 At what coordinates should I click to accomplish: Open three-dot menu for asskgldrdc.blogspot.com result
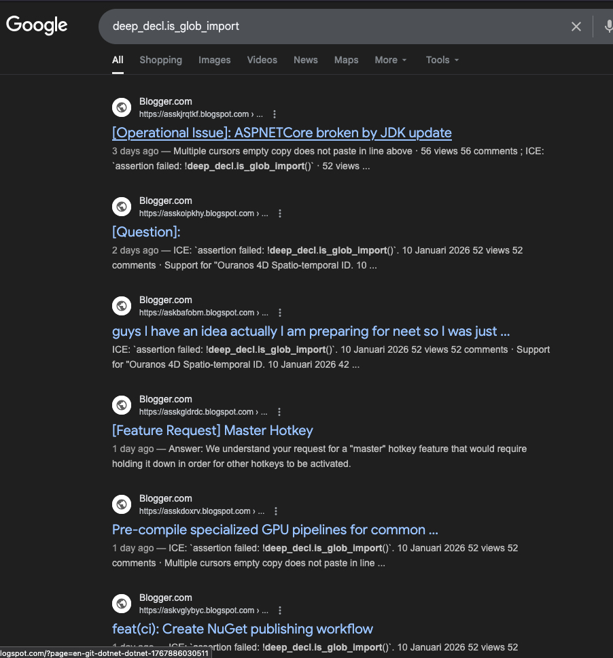[x=279, y=412]
